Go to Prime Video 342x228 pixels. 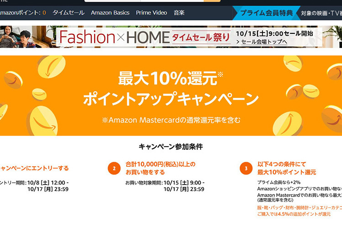tap(152, 13)
